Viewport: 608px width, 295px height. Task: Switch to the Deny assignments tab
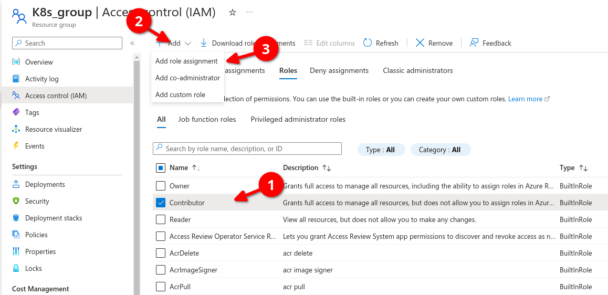click(339, 70)
